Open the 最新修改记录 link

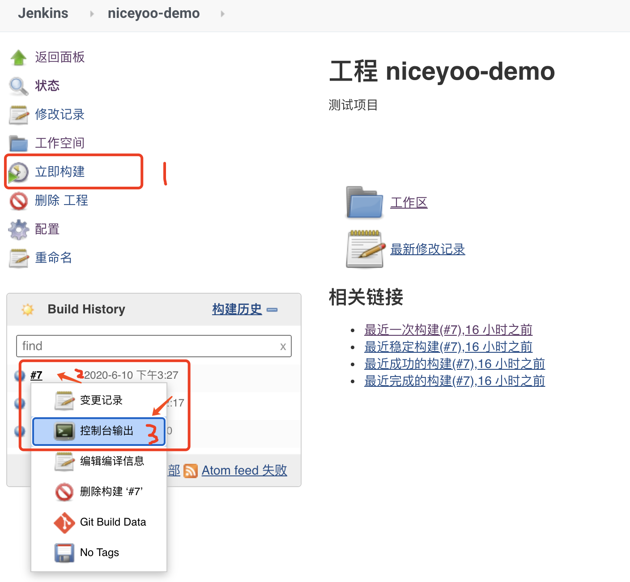[428, 249]
